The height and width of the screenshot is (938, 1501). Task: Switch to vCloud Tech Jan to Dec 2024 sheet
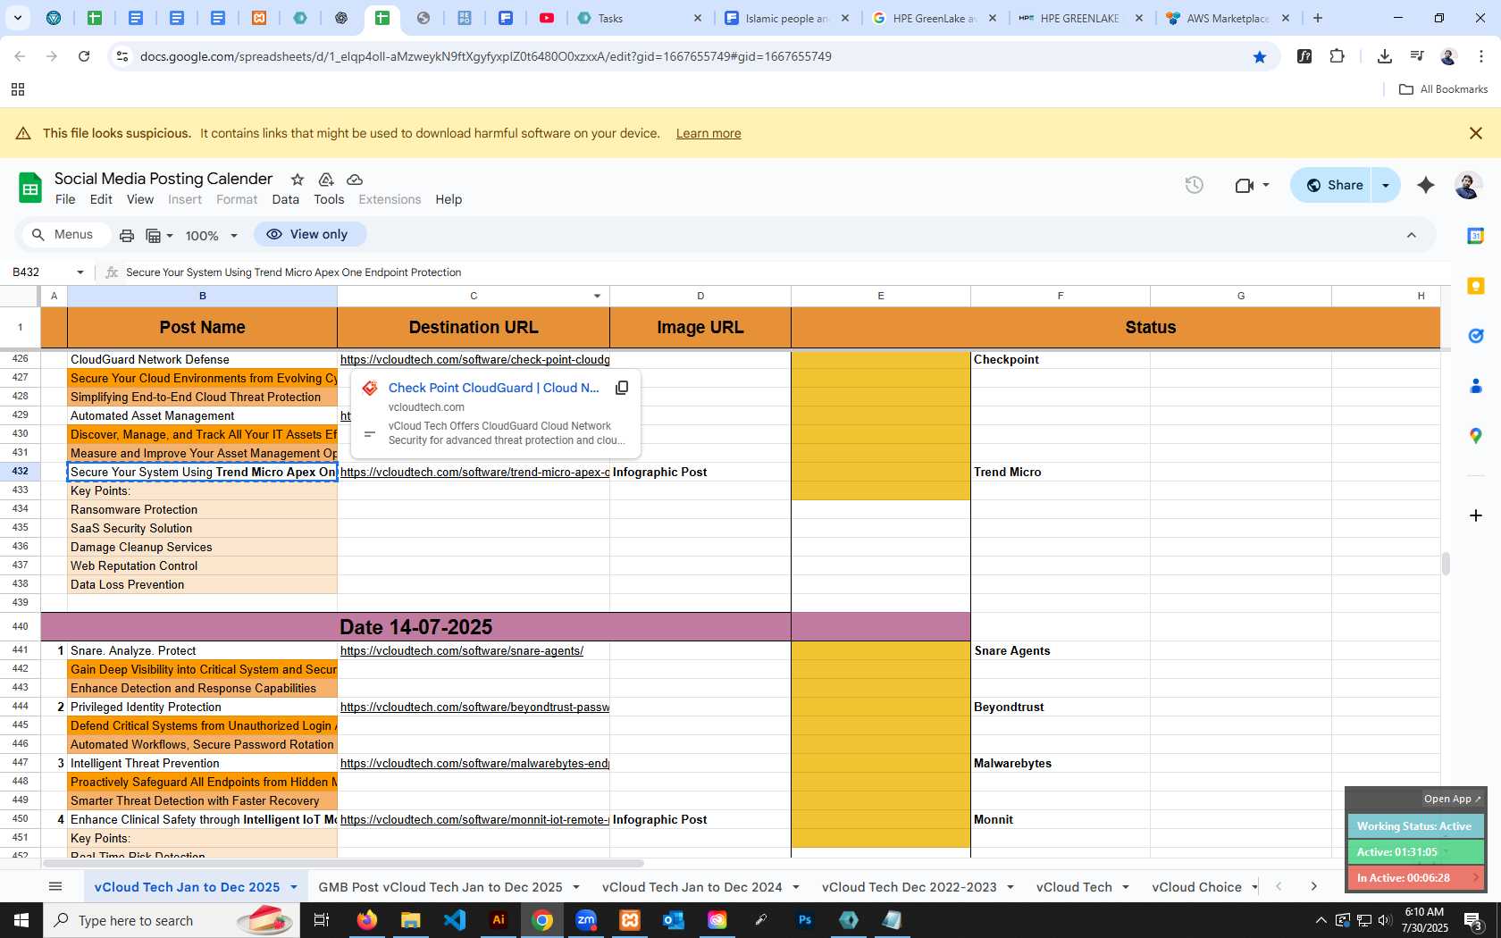692,887
